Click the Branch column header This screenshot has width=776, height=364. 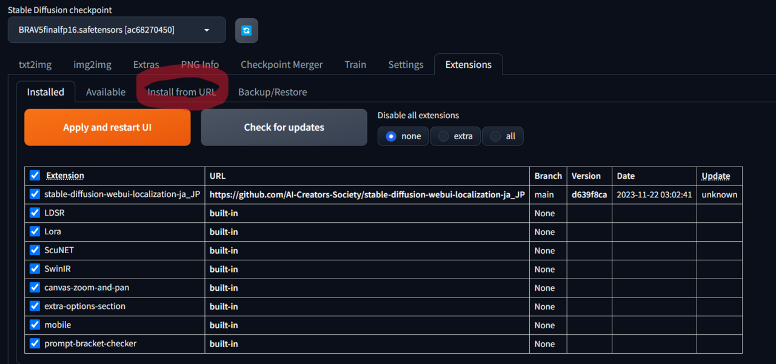548,176
